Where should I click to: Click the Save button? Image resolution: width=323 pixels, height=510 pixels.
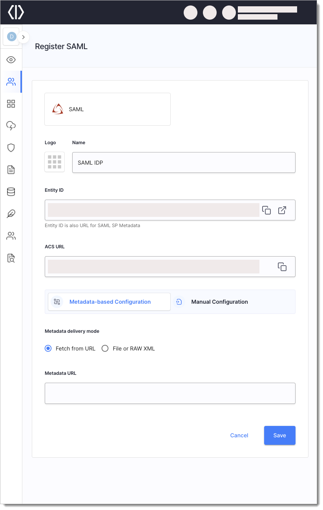click(x=280, y=435)
